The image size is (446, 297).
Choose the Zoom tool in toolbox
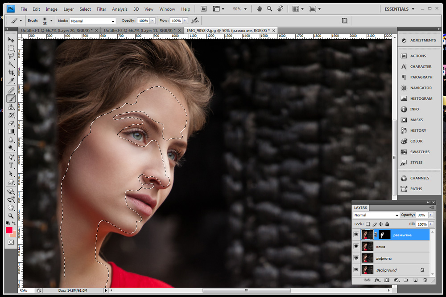[11, 216]
